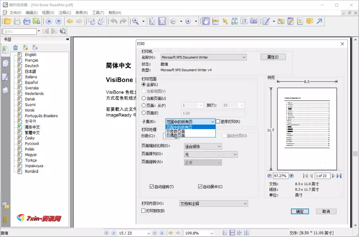
Task: Open the layers panel in sidebar
Action: [x=5, y=90]
